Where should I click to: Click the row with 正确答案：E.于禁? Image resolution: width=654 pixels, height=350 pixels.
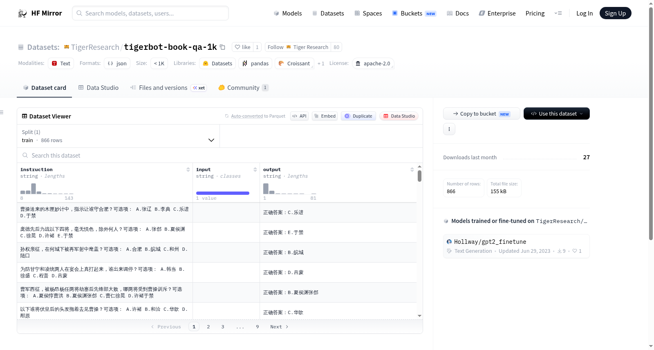[217, 232]
